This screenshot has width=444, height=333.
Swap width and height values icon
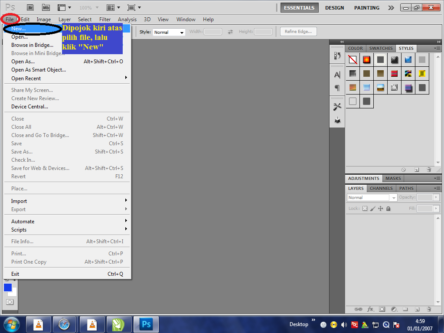tap(230, 32)
